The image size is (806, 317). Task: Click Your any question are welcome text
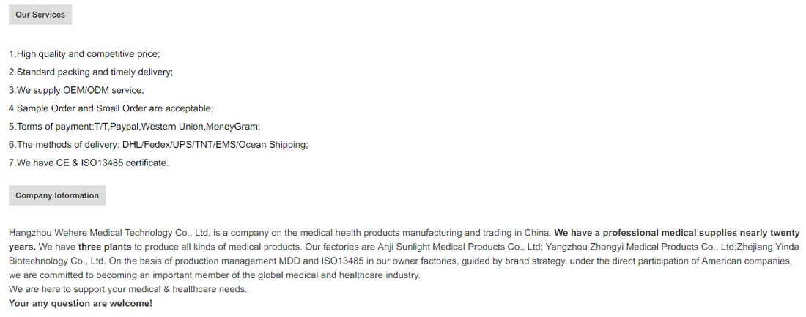point(81,304)
